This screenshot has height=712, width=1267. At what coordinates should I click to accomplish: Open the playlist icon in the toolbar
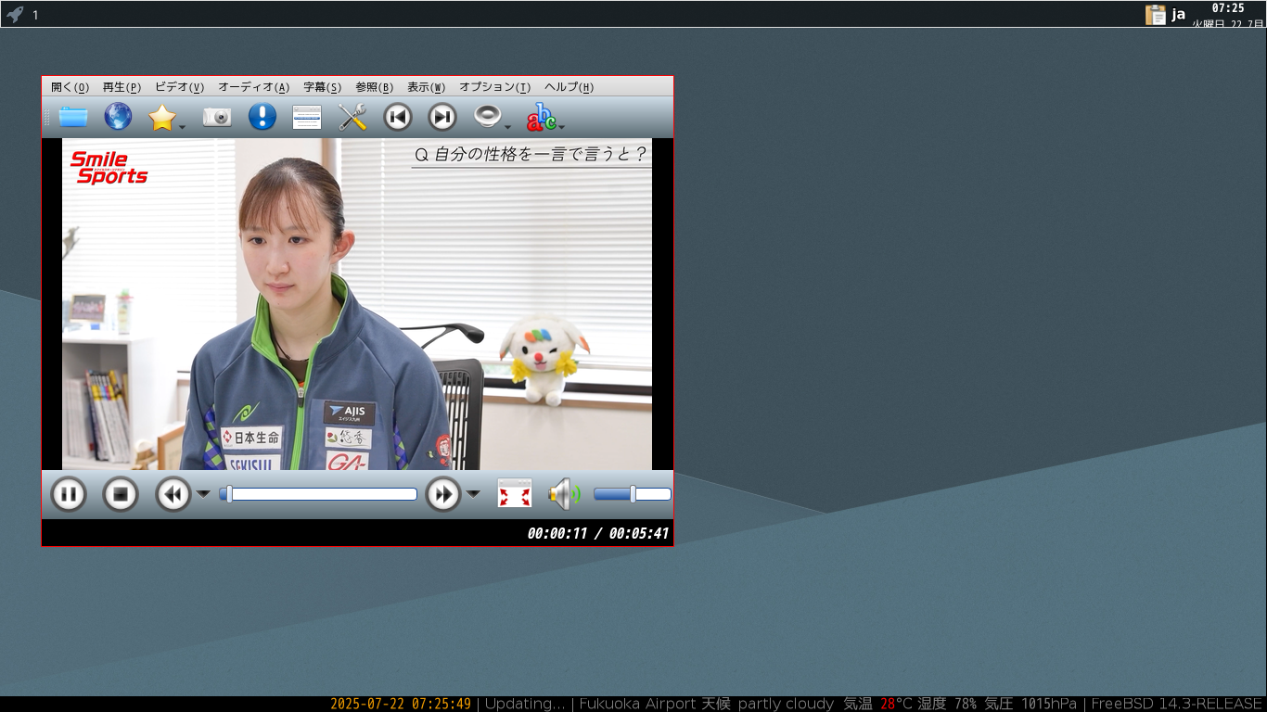tap(307, 117)
